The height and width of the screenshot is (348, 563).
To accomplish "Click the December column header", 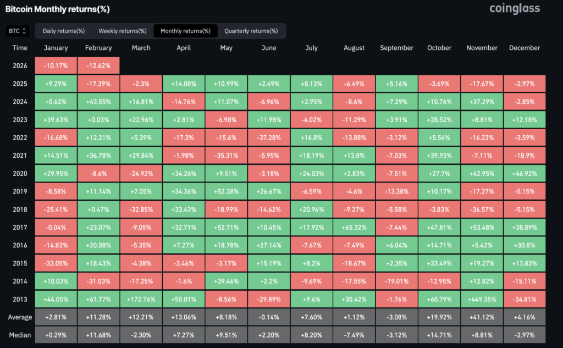I will click(x=524, y=48).
